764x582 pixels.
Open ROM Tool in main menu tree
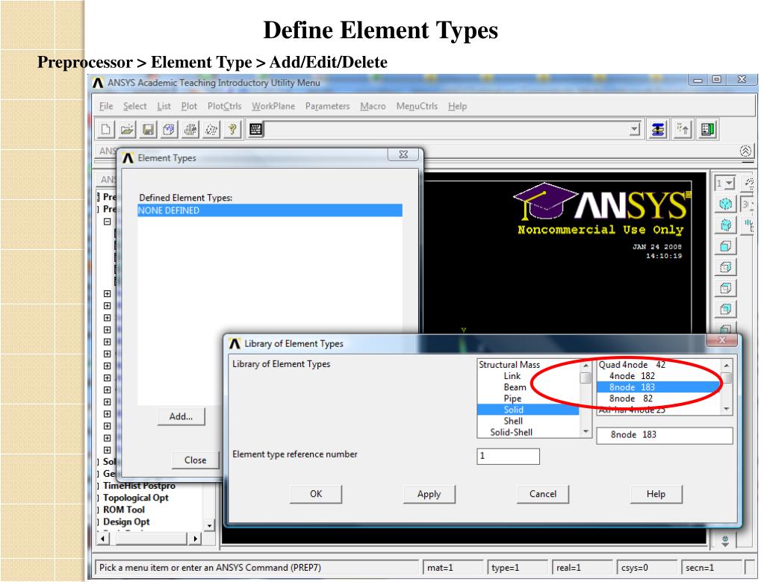point(124,510)
